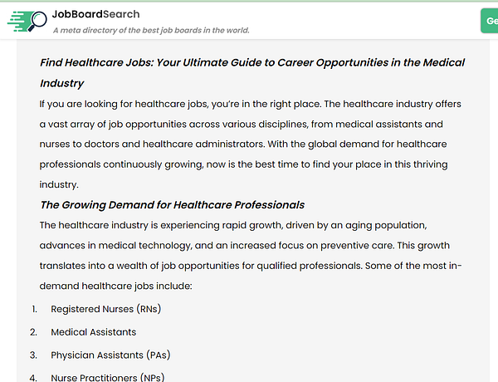Click the paragraph about rapid industry growth
Screen dimensions: 498x382
tap(250, 255)
